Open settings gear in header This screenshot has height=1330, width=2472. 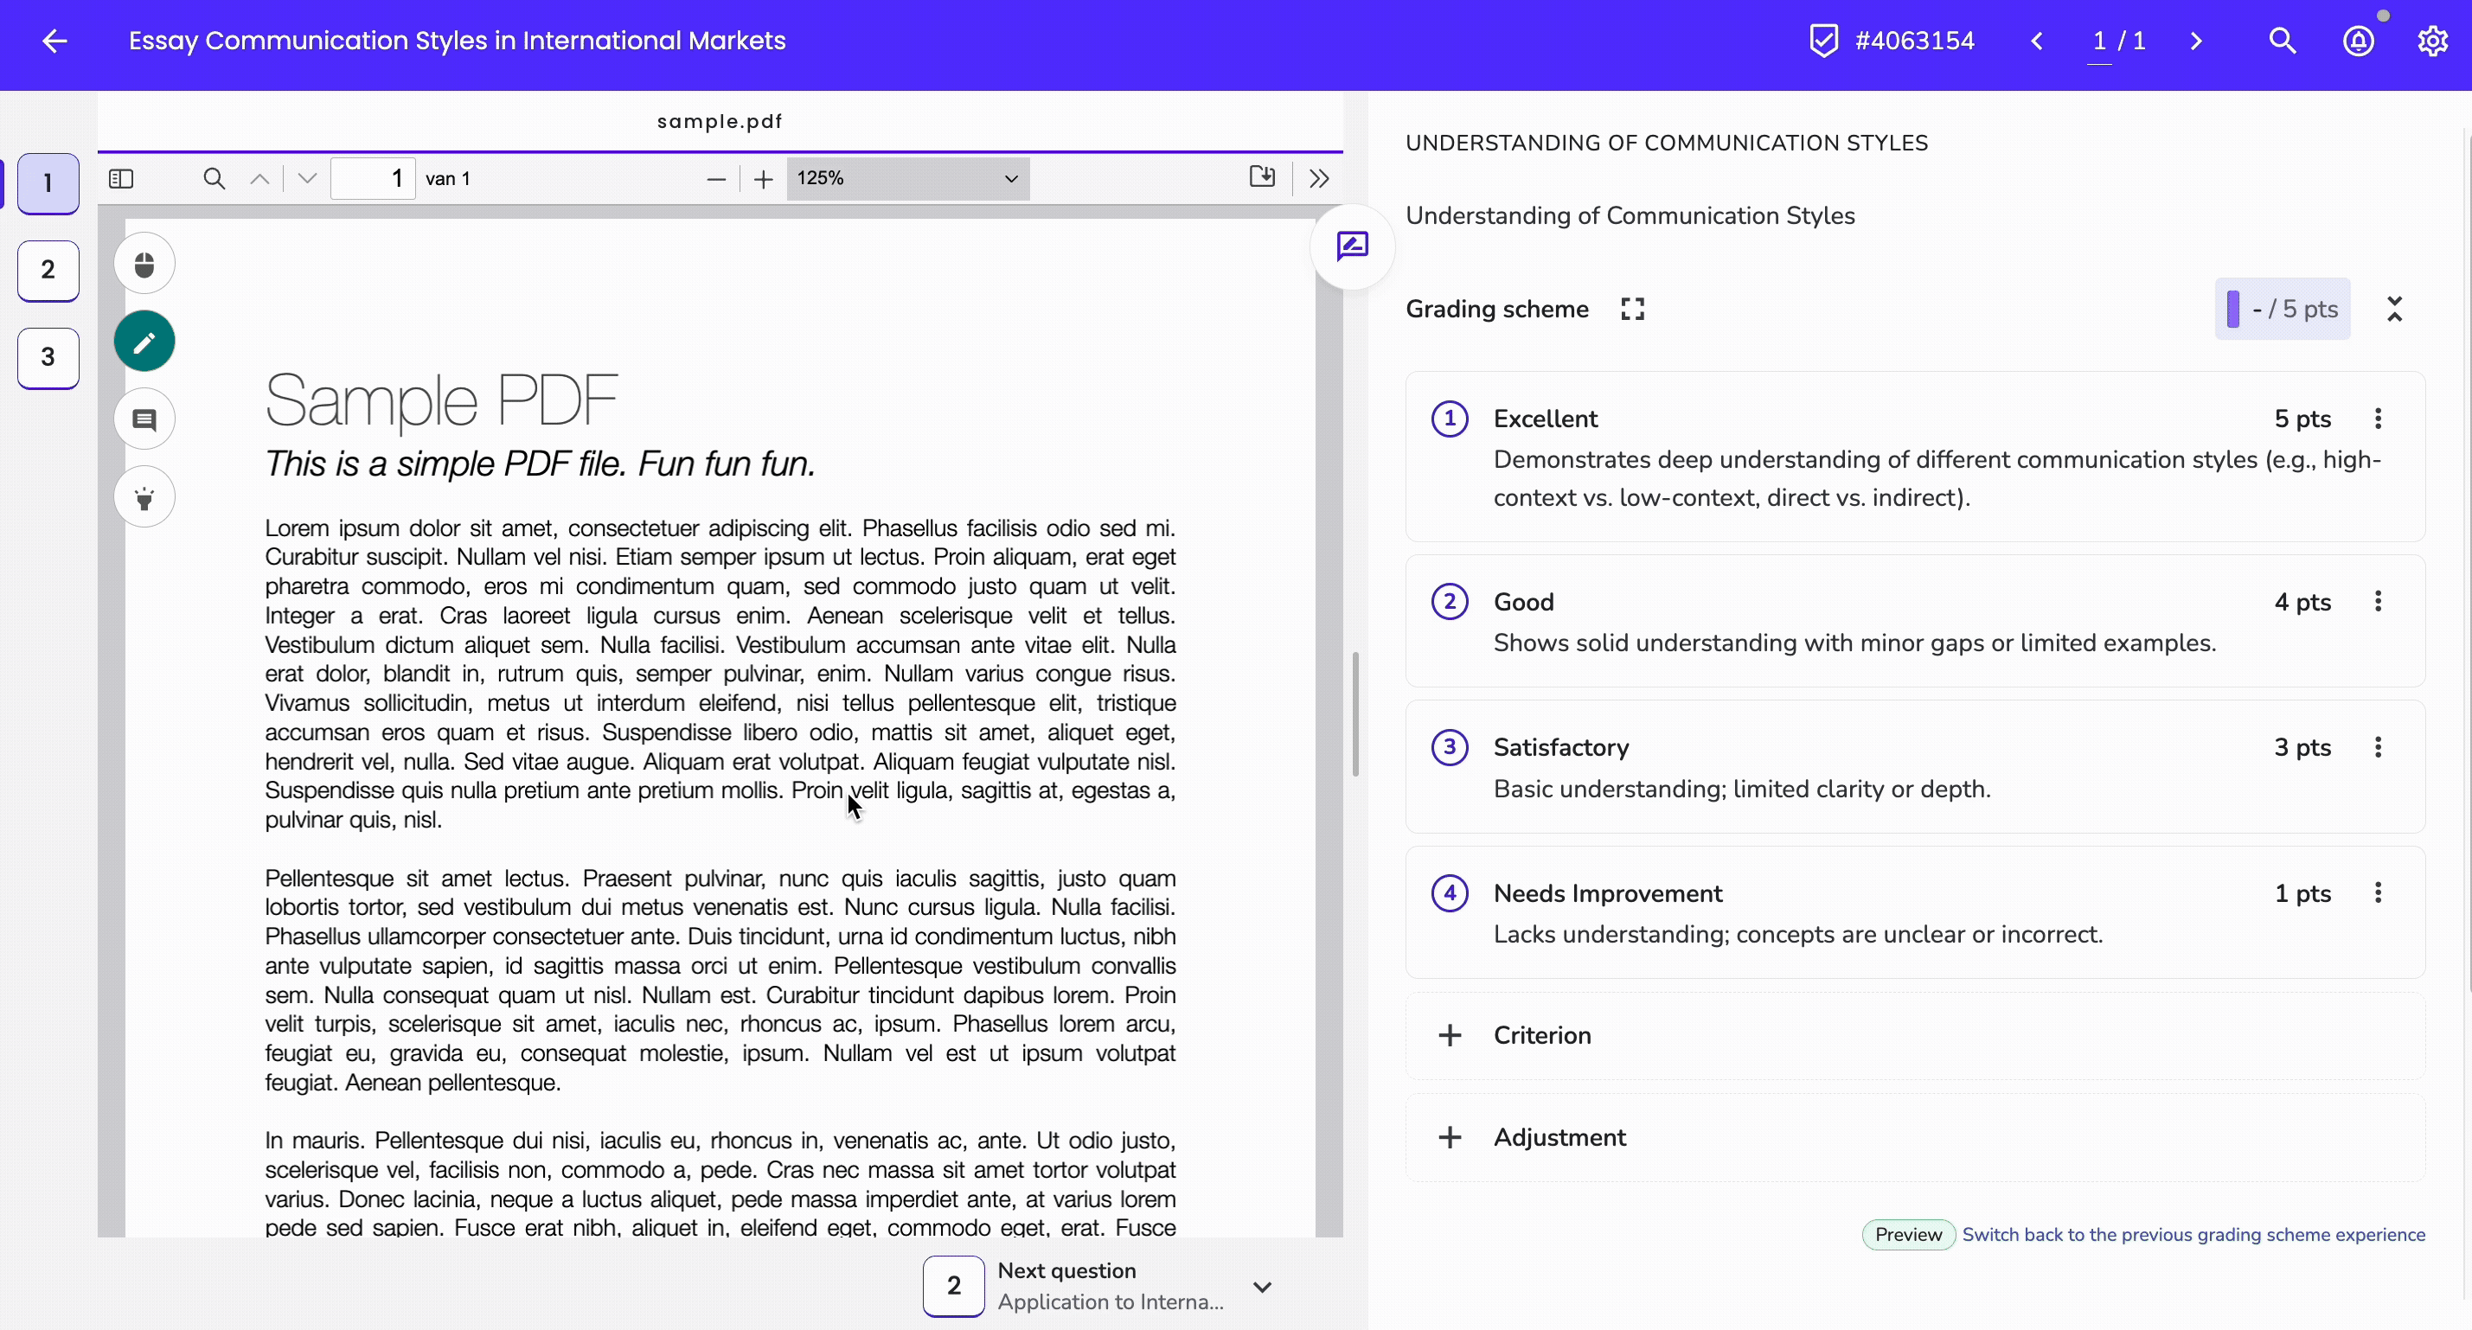[2433, 41]
